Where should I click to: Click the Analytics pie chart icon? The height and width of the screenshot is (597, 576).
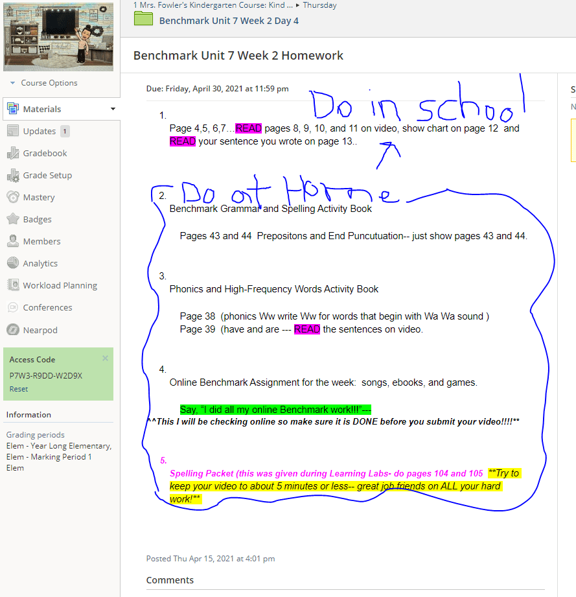(12, 263)
